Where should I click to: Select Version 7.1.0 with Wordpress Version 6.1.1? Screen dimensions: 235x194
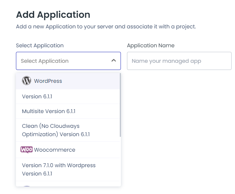coord(68,169)
